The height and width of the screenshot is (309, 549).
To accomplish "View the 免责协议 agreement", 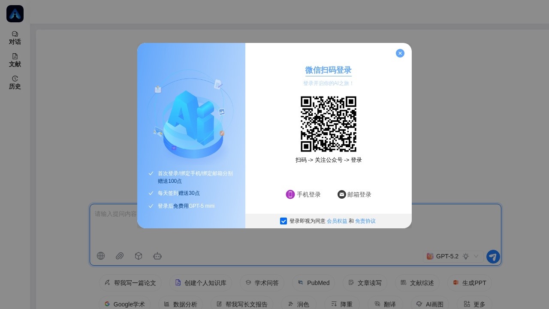I will pos(365,221).
